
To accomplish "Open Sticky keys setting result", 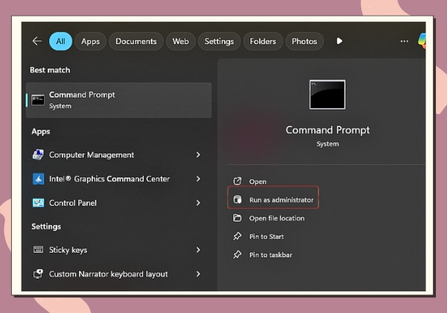I will pos(117,250).
